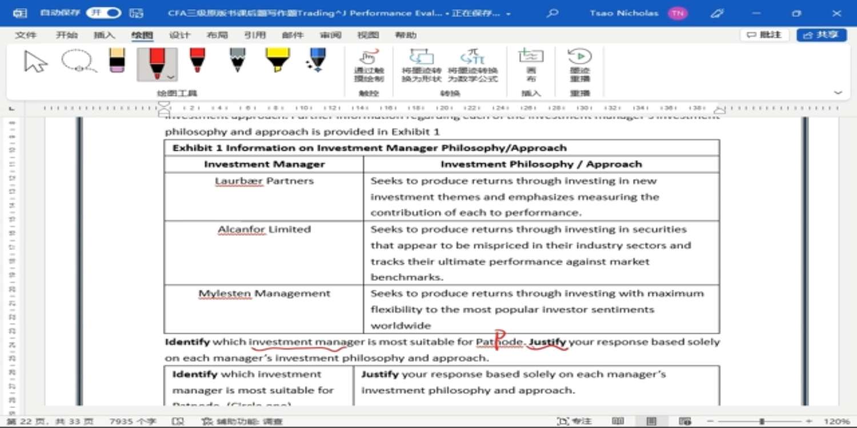Click Ink to Math (将墨迹转换为数学公式)
This screenshot has width=857, height=428.
pos(472,66)
